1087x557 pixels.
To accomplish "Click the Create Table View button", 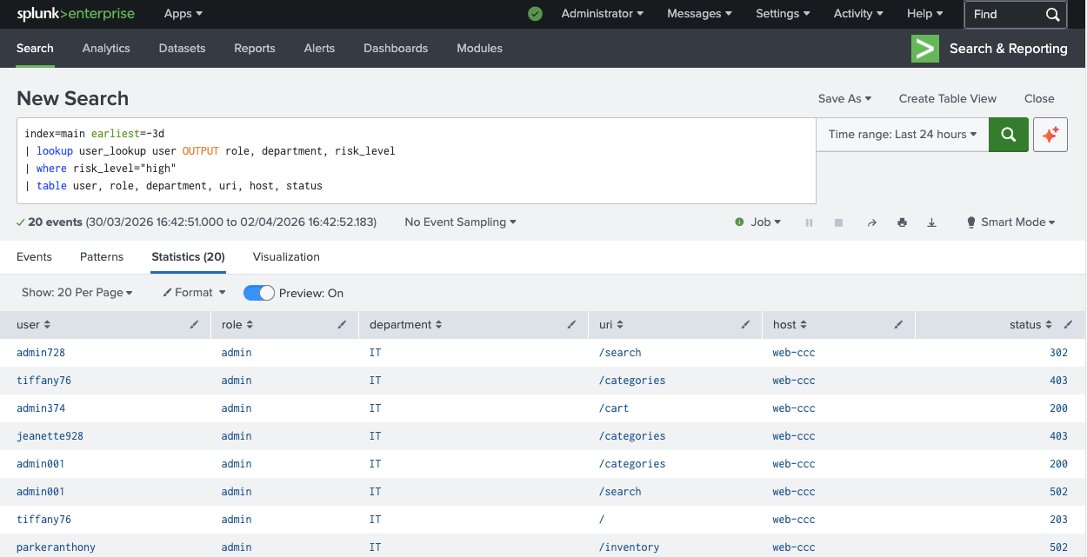I will coord(947,99).
